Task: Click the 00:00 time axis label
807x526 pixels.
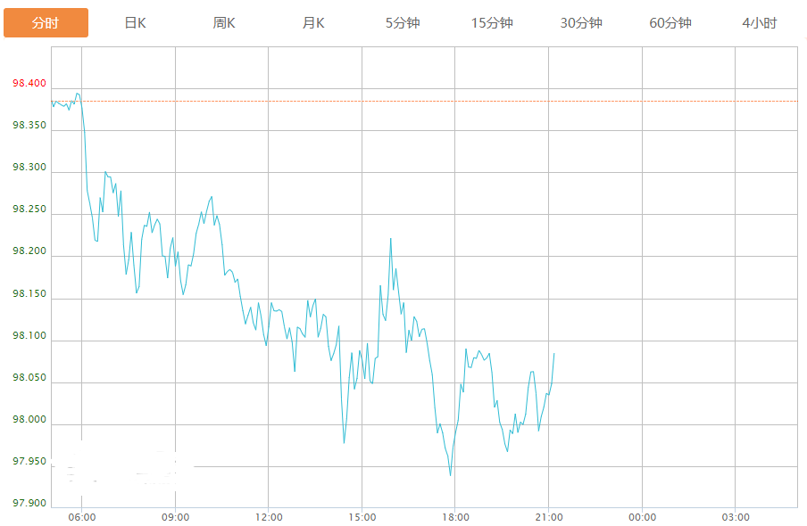Action: point(643,517)
